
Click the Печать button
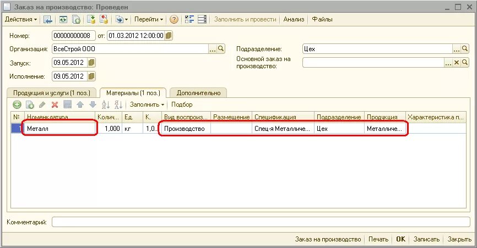[x=378, y=239]
